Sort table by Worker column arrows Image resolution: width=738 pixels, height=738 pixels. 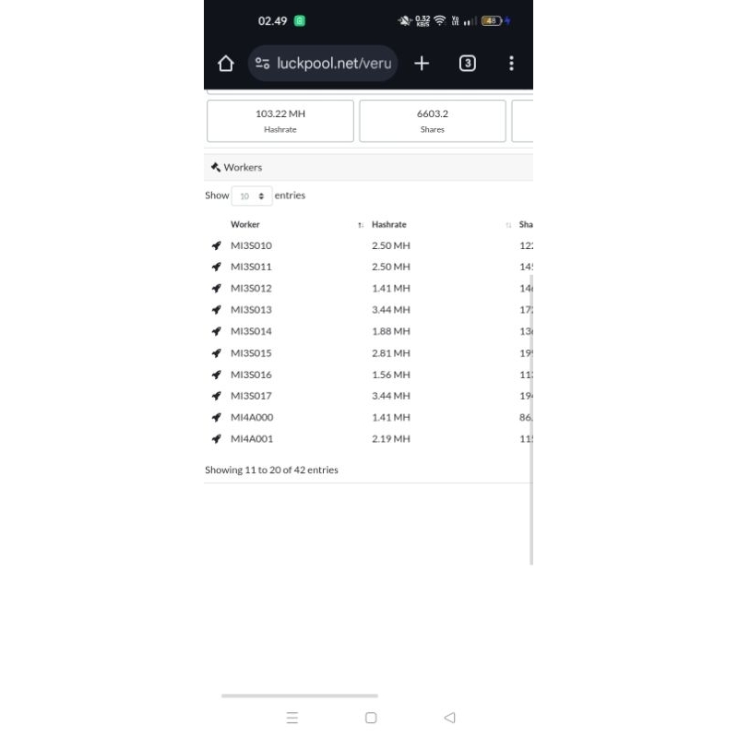click(x=361, y=225)
